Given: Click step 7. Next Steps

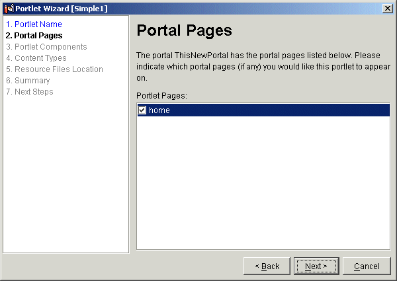Looking at the screenshot, I should 30,91.
